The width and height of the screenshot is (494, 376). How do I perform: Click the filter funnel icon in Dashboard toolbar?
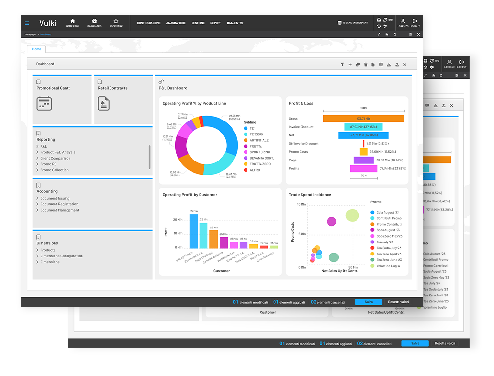343,64
